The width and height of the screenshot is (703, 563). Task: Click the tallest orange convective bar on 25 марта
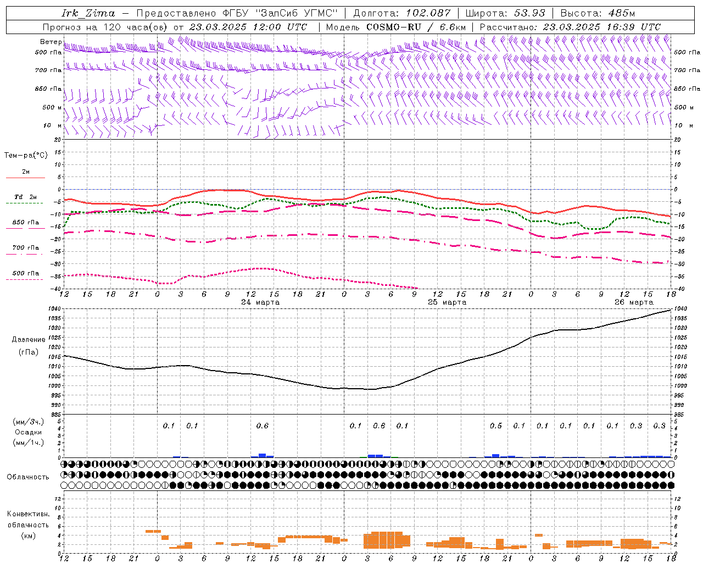click(x=387, y=540)
